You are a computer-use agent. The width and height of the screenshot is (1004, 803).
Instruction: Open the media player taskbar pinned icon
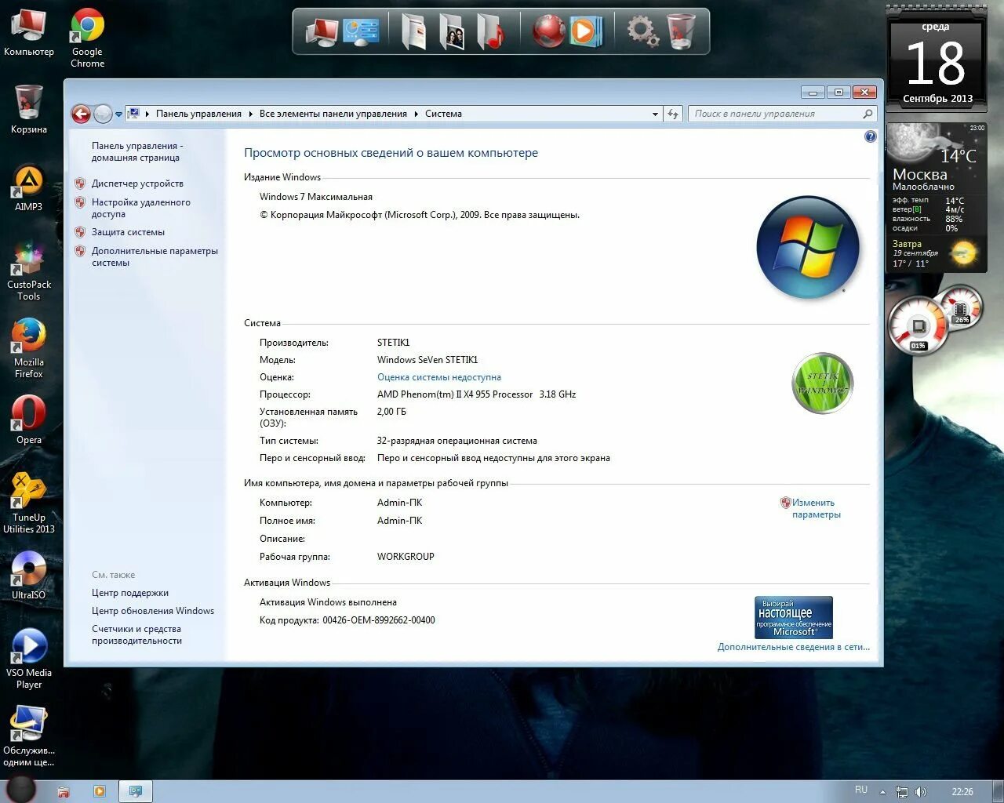click(x=99, y=791)
